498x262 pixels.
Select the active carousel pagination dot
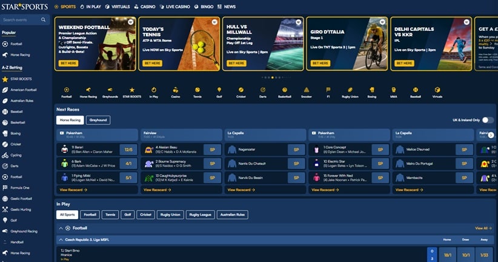[273, 77]
